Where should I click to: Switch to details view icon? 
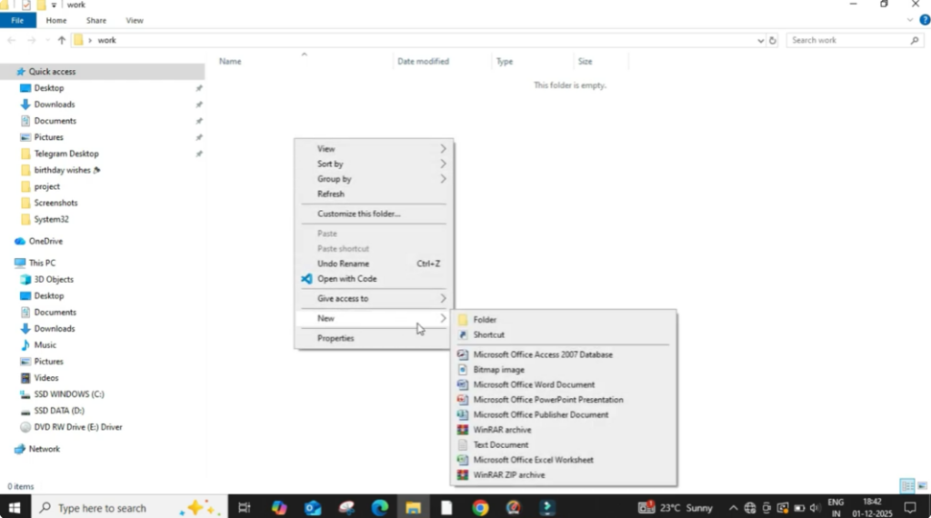coord(907,486)
